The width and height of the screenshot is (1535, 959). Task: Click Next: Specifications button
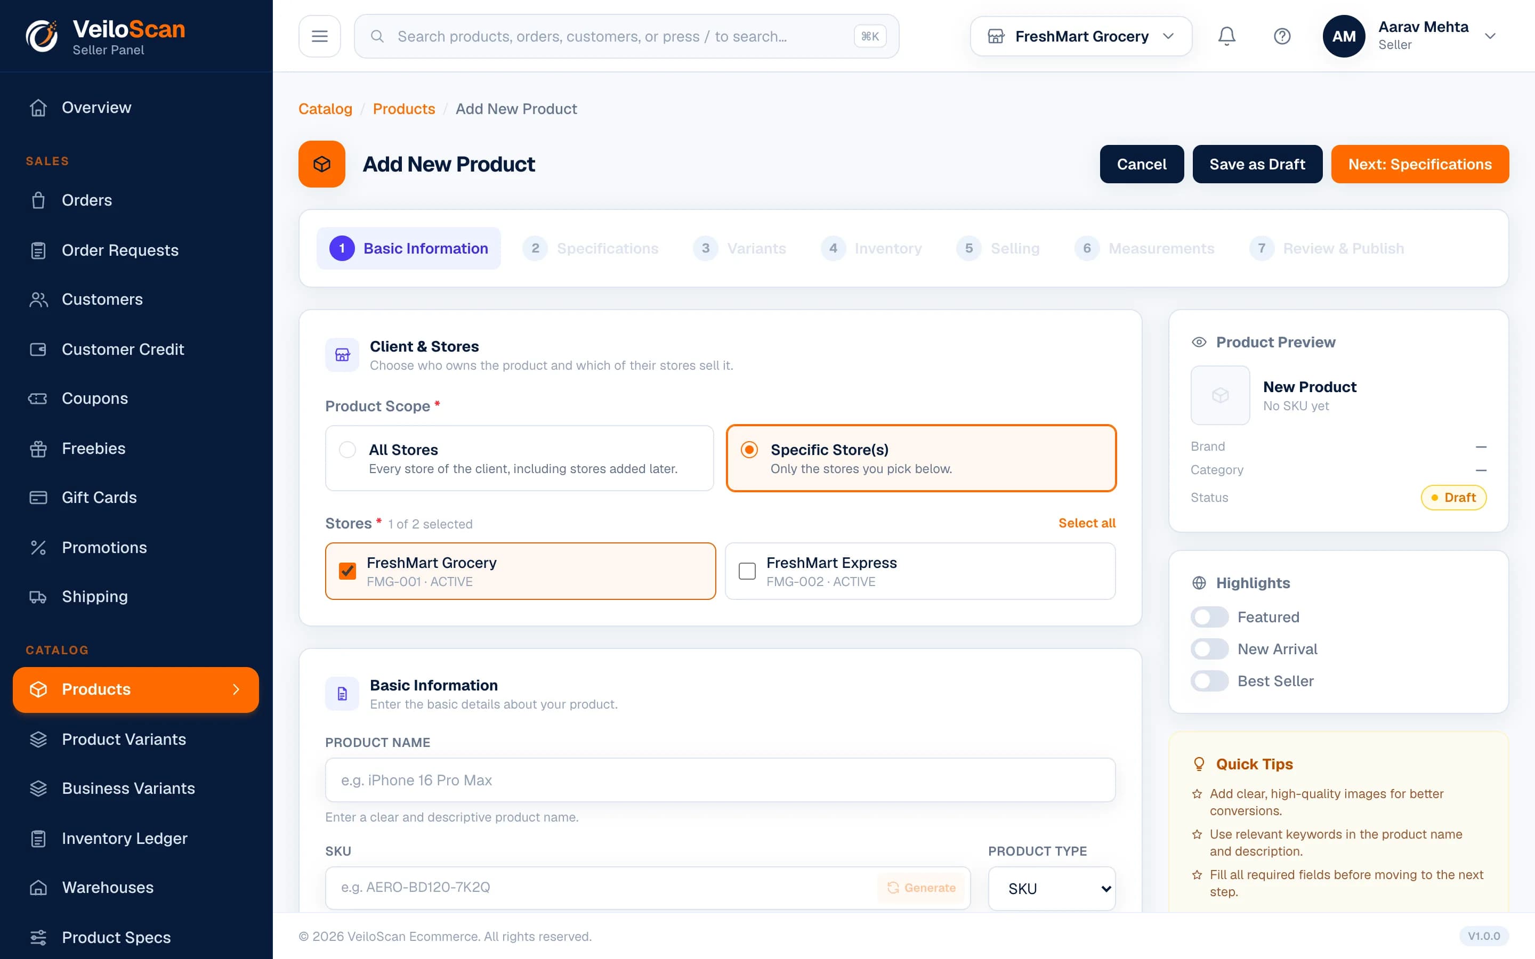tap(1419, 164)
